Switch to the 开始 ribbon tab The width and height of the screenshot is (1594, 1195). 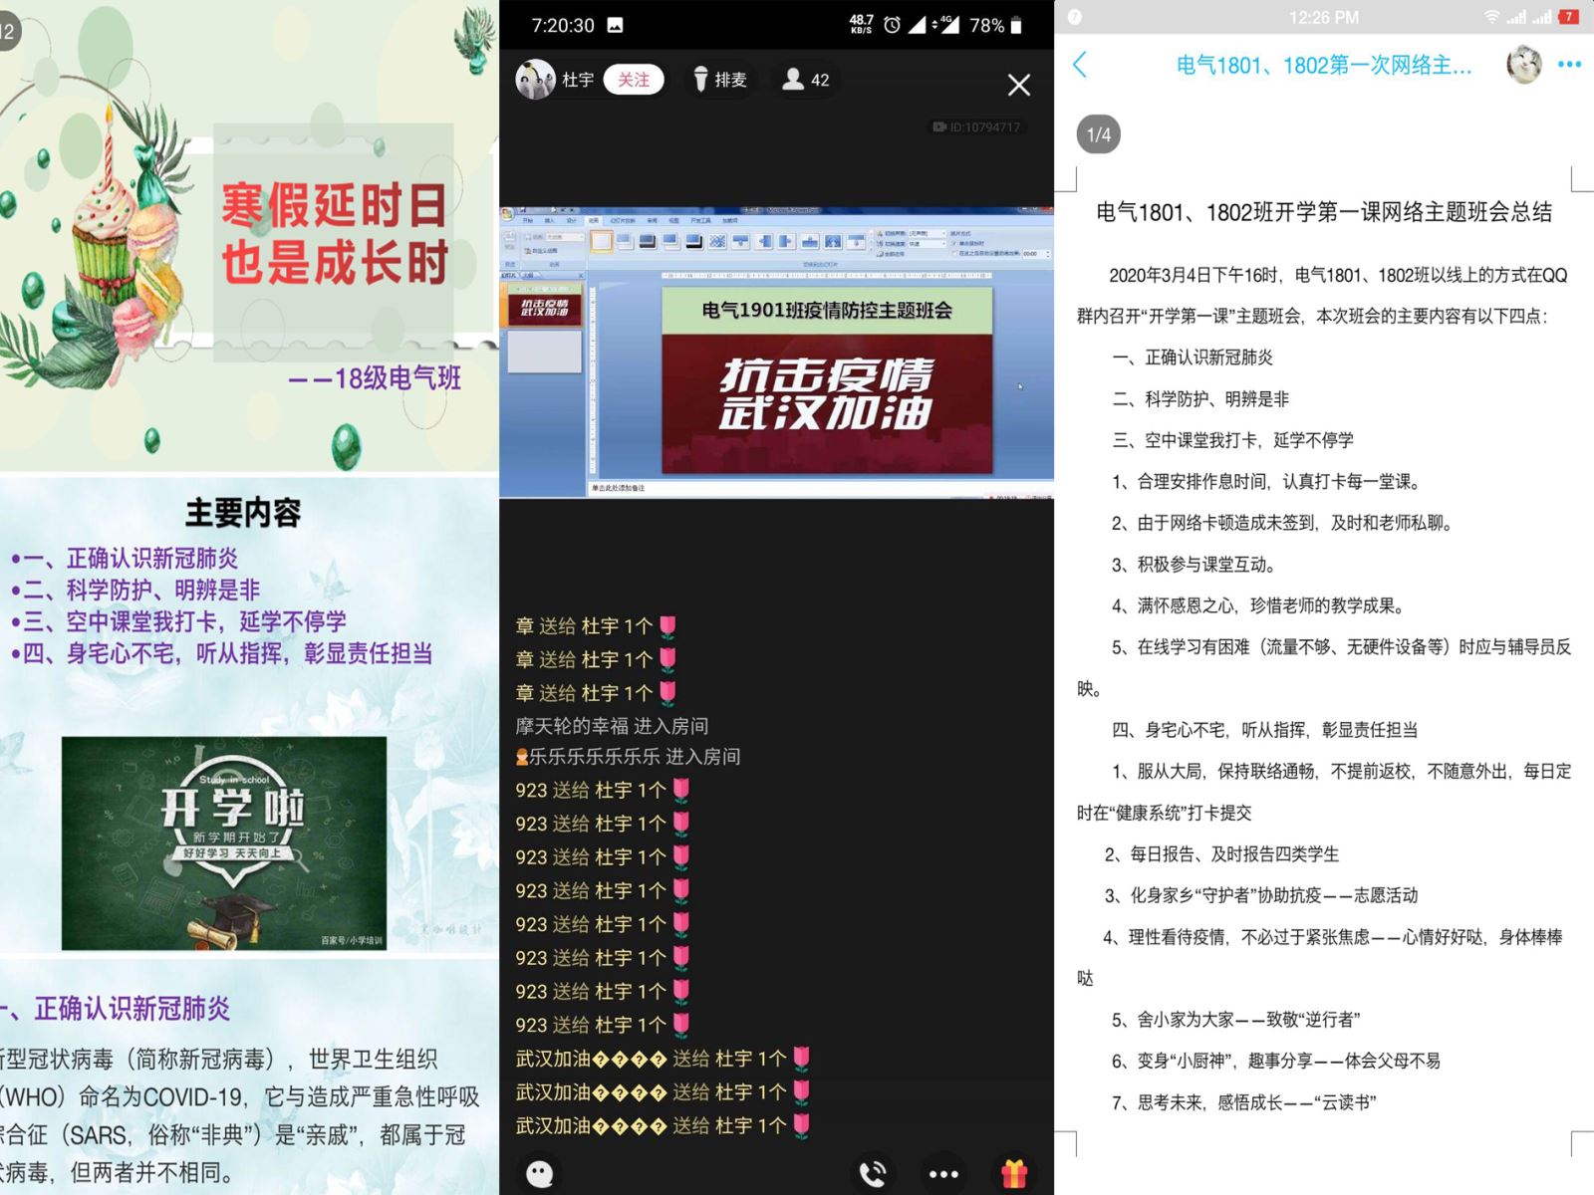[528, 220]
